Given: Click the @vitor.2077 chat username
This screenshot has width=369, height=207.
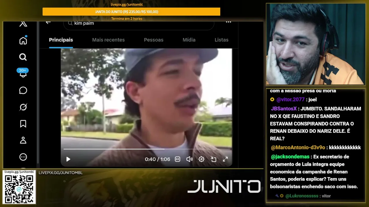Looking at the screenshot, I should tap(290, 100).
